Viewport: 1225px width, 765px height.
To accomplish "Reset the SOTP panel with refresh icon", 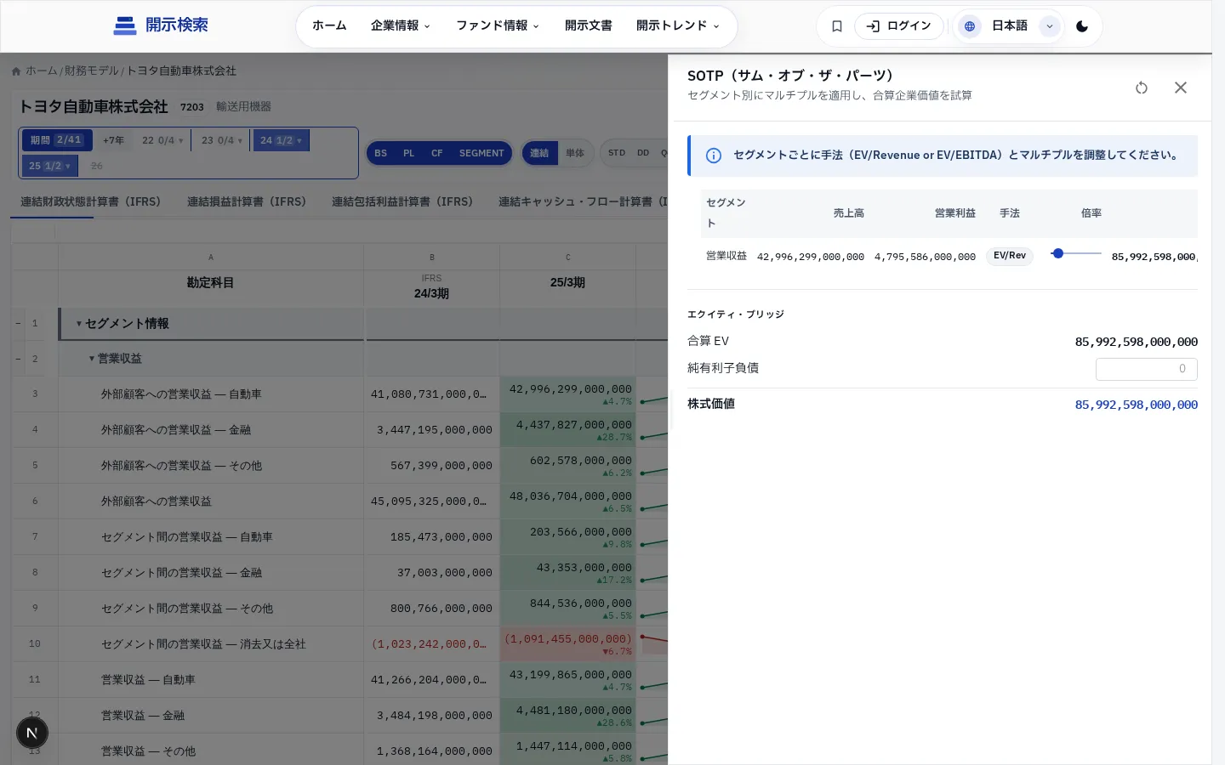I will [x=1142, y=88].
